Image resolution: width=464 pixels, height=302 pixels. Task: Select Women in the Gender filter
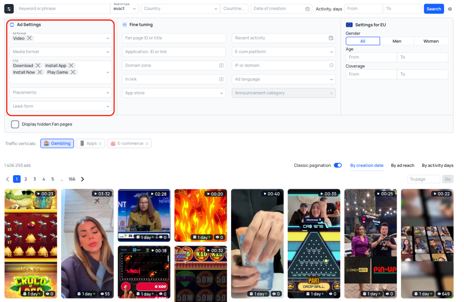430,41
